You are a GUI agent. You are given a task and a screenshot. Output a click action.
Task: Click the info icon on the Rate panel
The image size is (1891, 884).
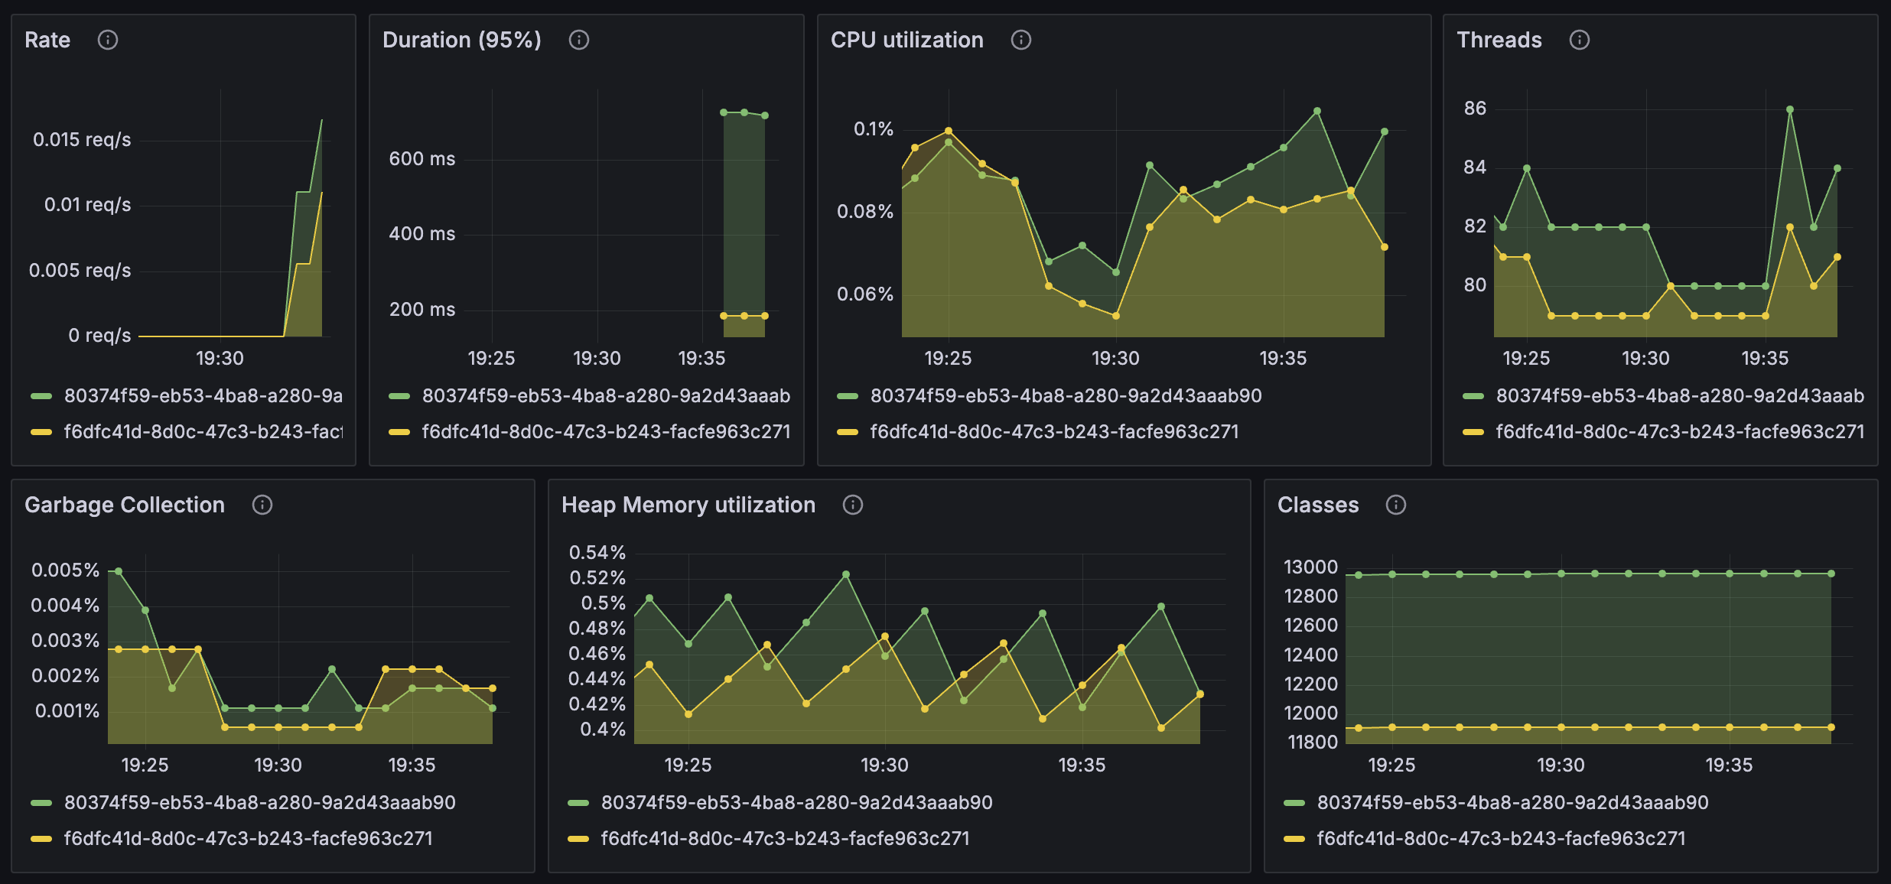click(x=108, y=40)
